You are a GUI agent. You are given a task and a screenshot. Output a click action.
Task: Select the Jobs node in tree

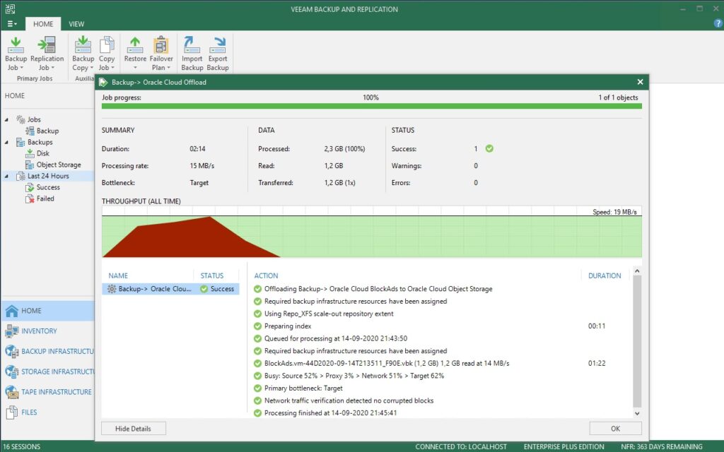coord(28,119)
